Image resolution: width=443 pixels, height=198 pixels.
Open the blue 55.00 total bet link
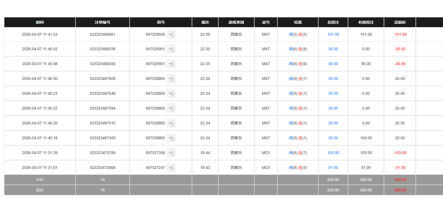tap(333, 49)
